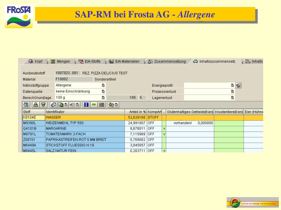Open the Nährstoffgruppe dropdown showing Allergene

103,85
